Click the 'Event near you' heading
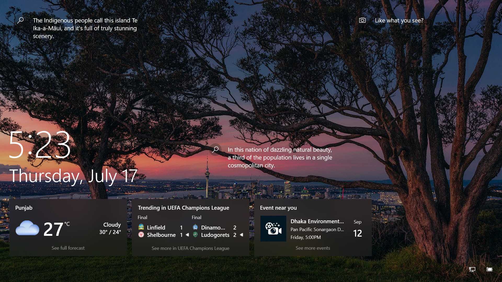This screenshot has height=282, width=502. [278, 208]
